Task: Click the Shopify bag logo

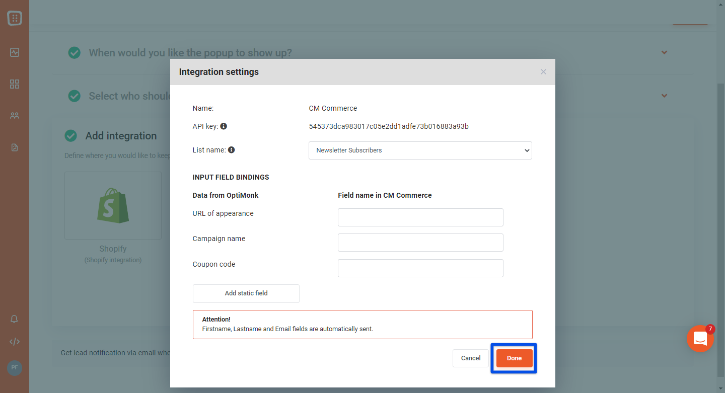Action: coord(113,205)
